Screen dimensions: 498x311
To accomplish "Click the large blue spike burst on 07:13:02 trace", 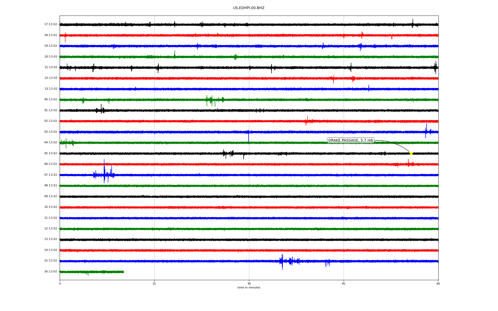I will 104,172.
